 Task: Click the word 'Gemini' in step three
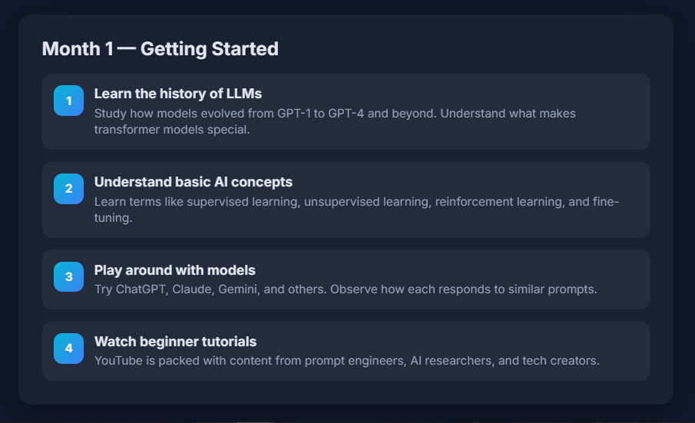pyautogui.click(x=239, y=289)
